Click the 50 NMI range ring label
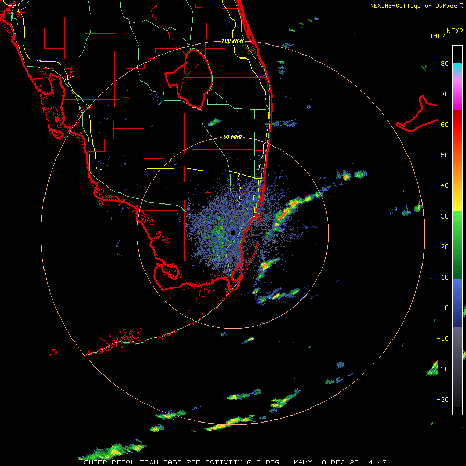The image size is (466, 466). click(x=232, y=137)
